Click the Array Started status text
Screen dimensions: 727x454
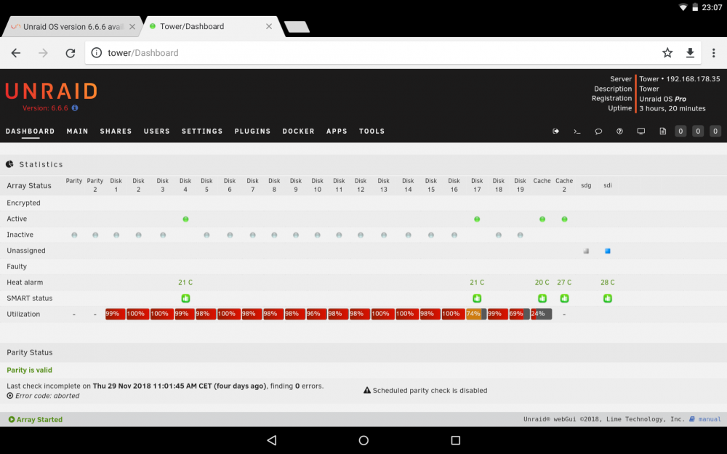pos(39,419)
